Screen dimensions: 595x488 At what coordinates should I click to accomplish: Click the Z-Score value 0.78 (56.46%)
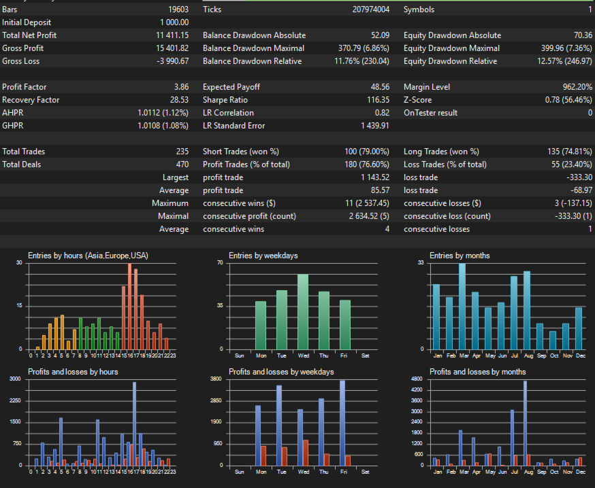coord(568,100)
